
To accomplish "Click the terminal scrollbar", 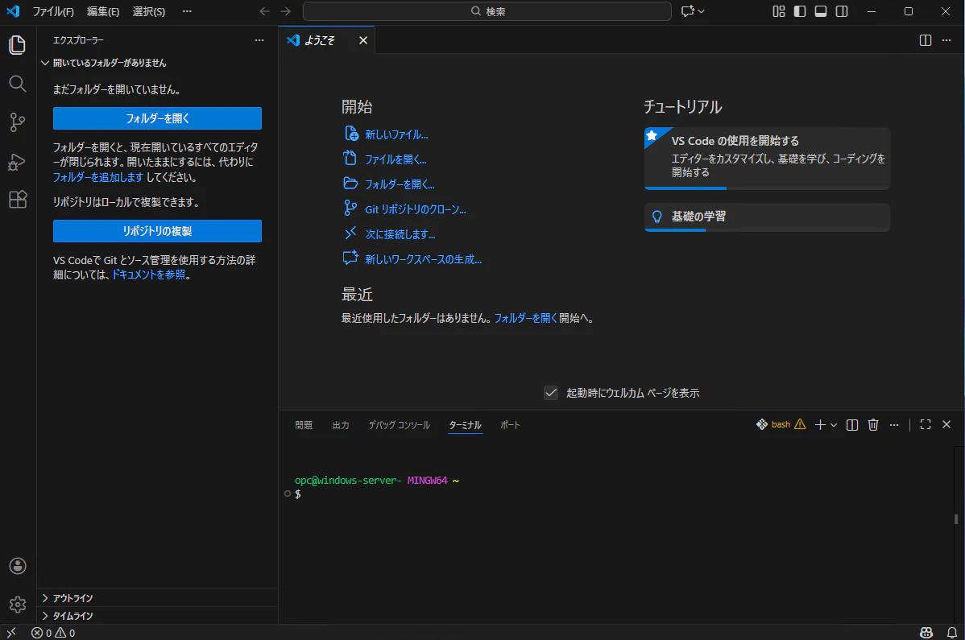I will click(956, 519).
